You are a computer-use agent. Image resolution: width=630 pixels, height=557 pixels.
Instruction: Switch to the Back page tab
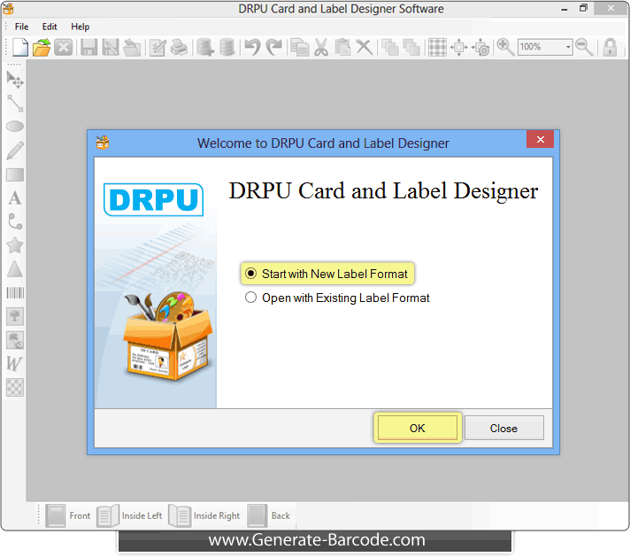269,516
